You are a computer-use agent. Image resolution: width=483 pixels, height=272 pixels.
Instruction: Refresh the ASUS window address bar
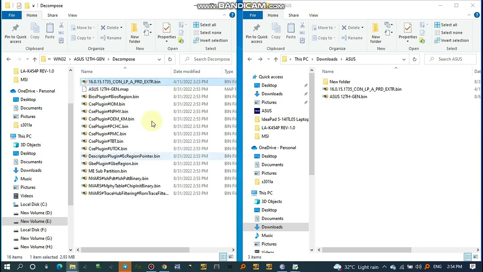pos(414,59)
